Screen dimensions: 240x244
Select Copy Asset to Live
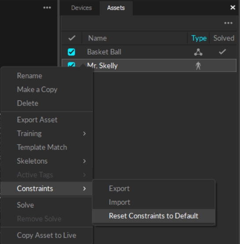[47, 235]
